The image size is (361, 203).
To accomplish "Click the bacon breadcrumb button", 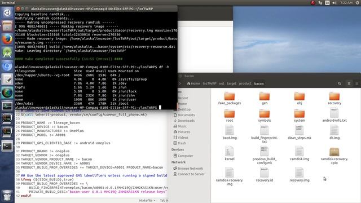I will (x=259, y=83).
